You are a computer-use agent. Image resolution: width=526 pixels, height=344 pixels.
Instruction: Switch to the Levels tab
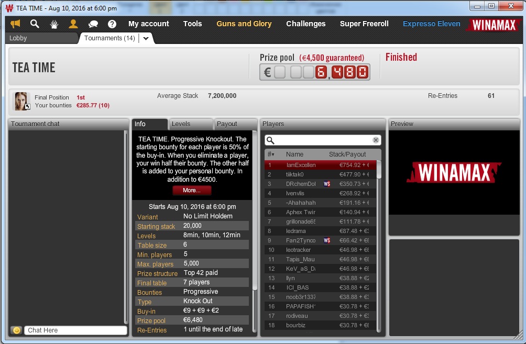point(190,124)
